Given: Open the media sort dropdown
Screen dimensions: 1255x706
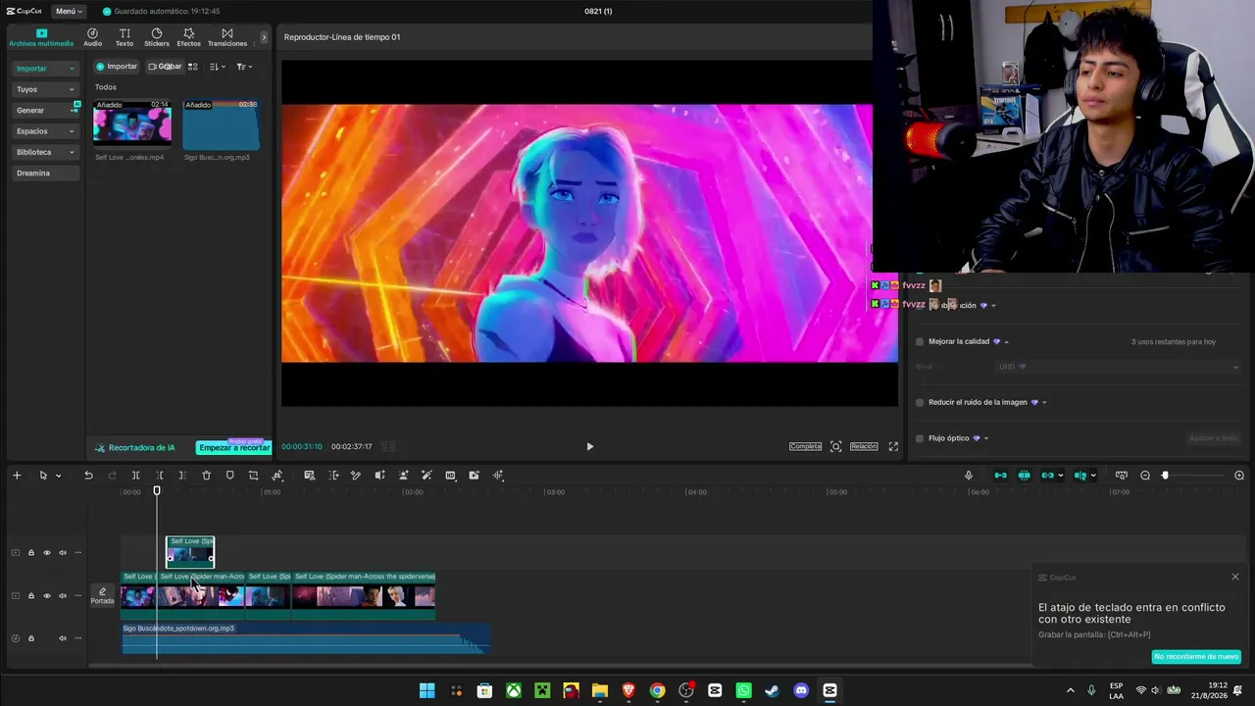Looking at the screenshot, I should point(218,67).
